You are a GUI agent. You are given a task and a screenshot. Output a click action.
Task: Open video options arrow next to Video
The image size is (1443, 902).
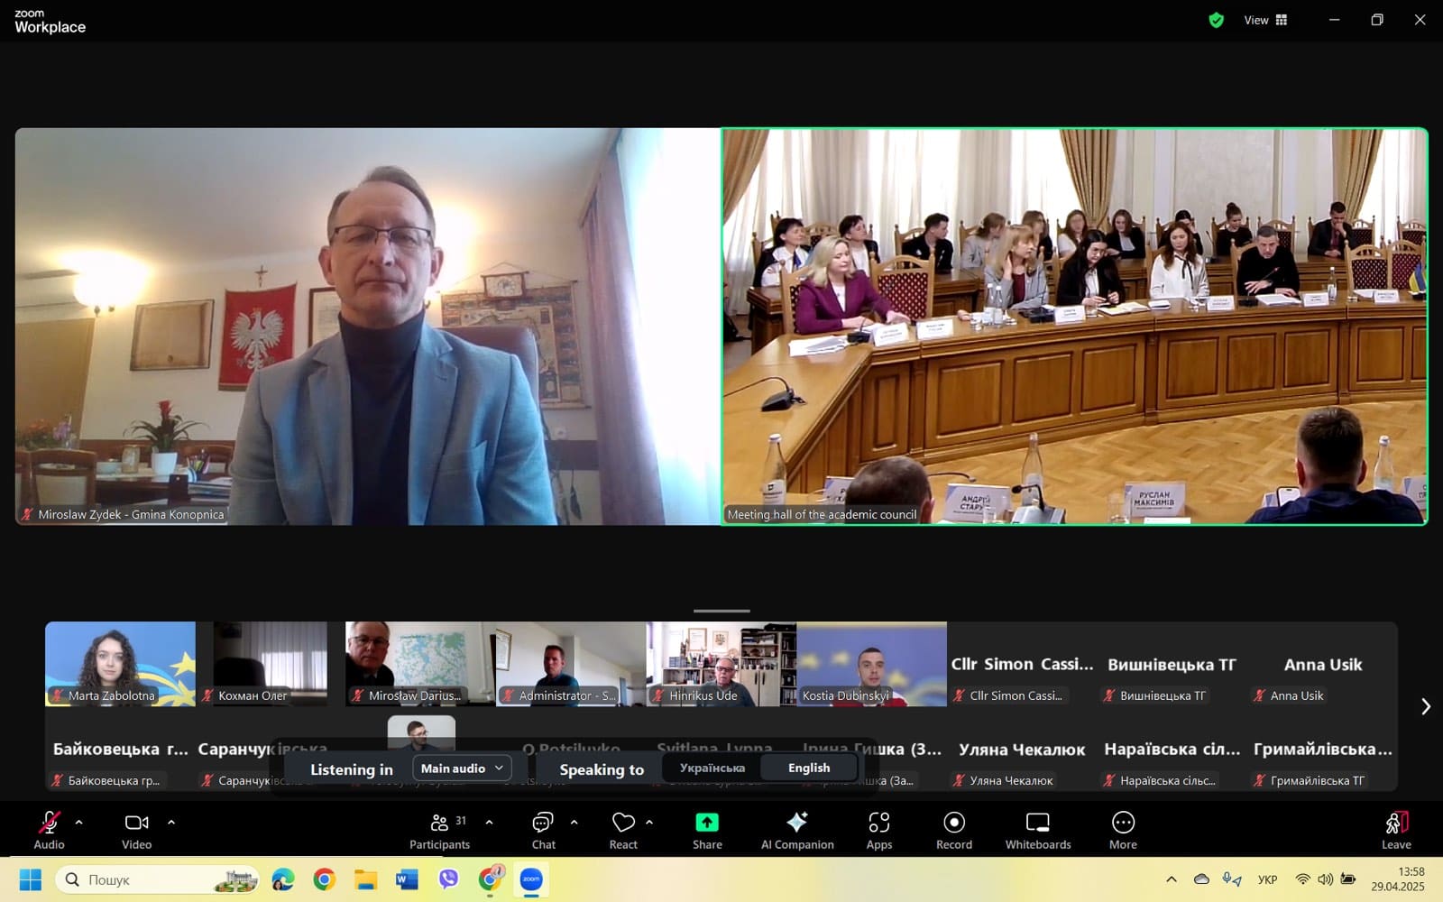pos(171,823)
